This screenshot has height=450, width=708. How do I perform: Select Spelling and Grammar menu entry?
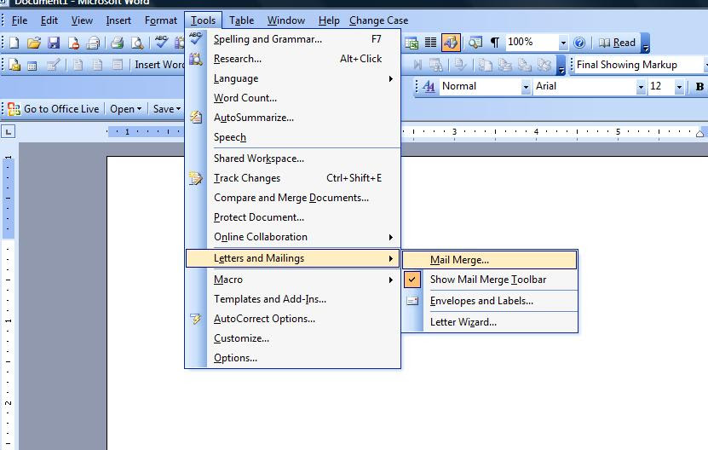click(x=292, y=39)
